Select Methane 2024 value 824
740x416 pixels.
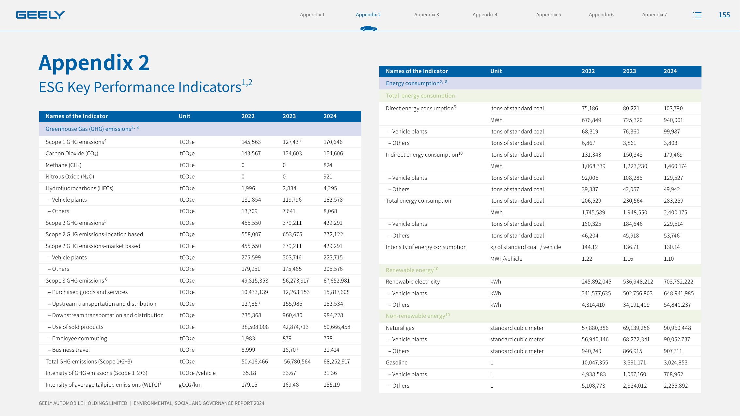pyautogui.click(x=328, y=165)
